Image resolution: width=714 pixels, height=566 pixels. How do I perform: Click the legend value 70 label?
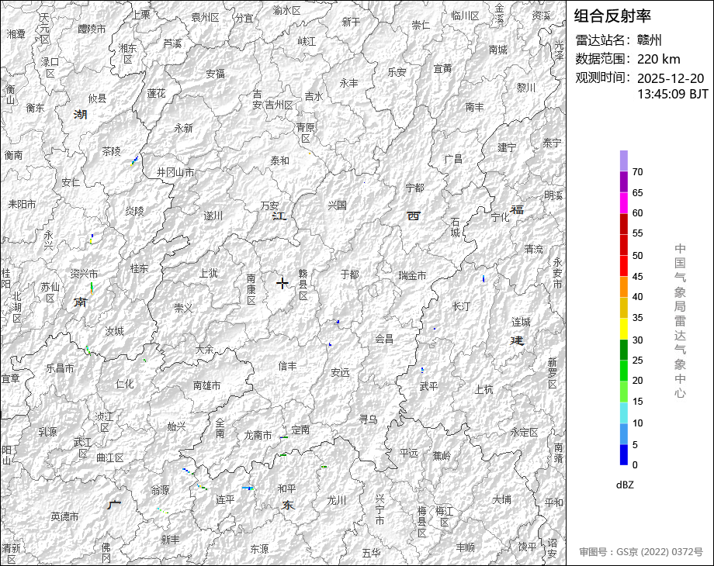click(637, 172)
